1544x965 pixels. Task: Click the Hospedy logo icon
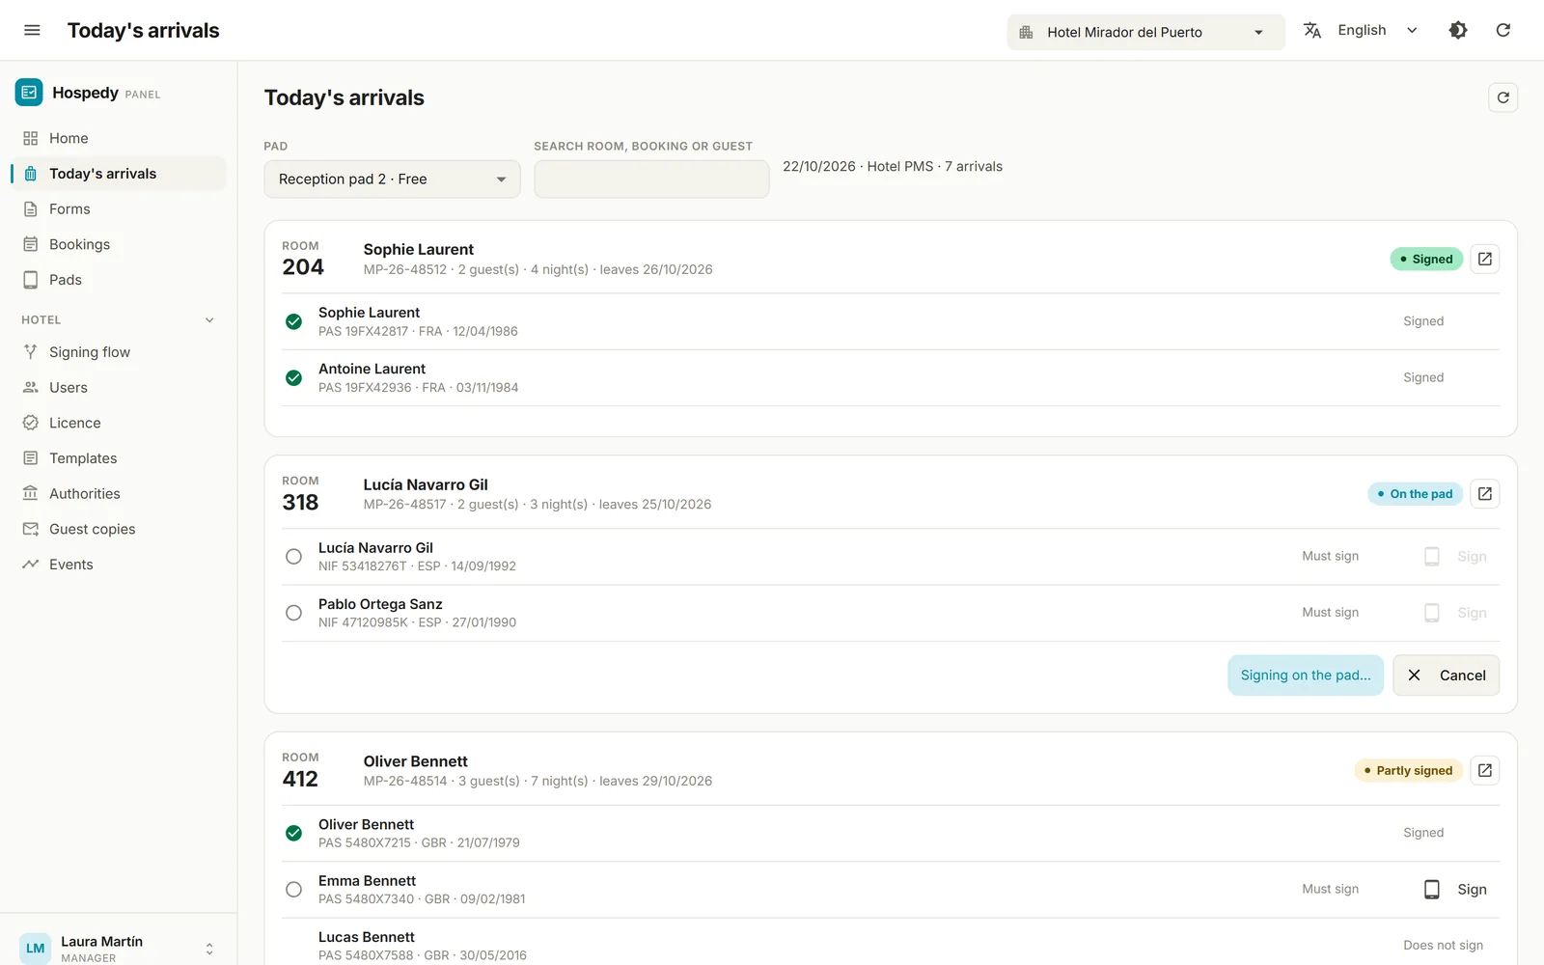click(29, 93)
